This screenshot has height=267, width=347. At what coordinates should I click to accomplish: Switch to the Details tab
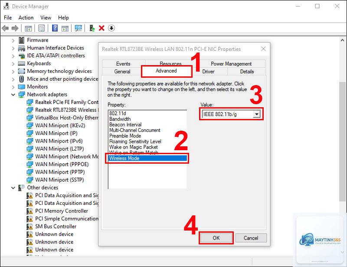pyautogui.click(x=247, y=72)
